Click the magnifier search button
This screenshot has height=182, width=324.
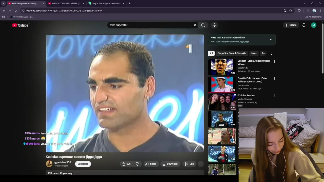click(x=203, y=25)
